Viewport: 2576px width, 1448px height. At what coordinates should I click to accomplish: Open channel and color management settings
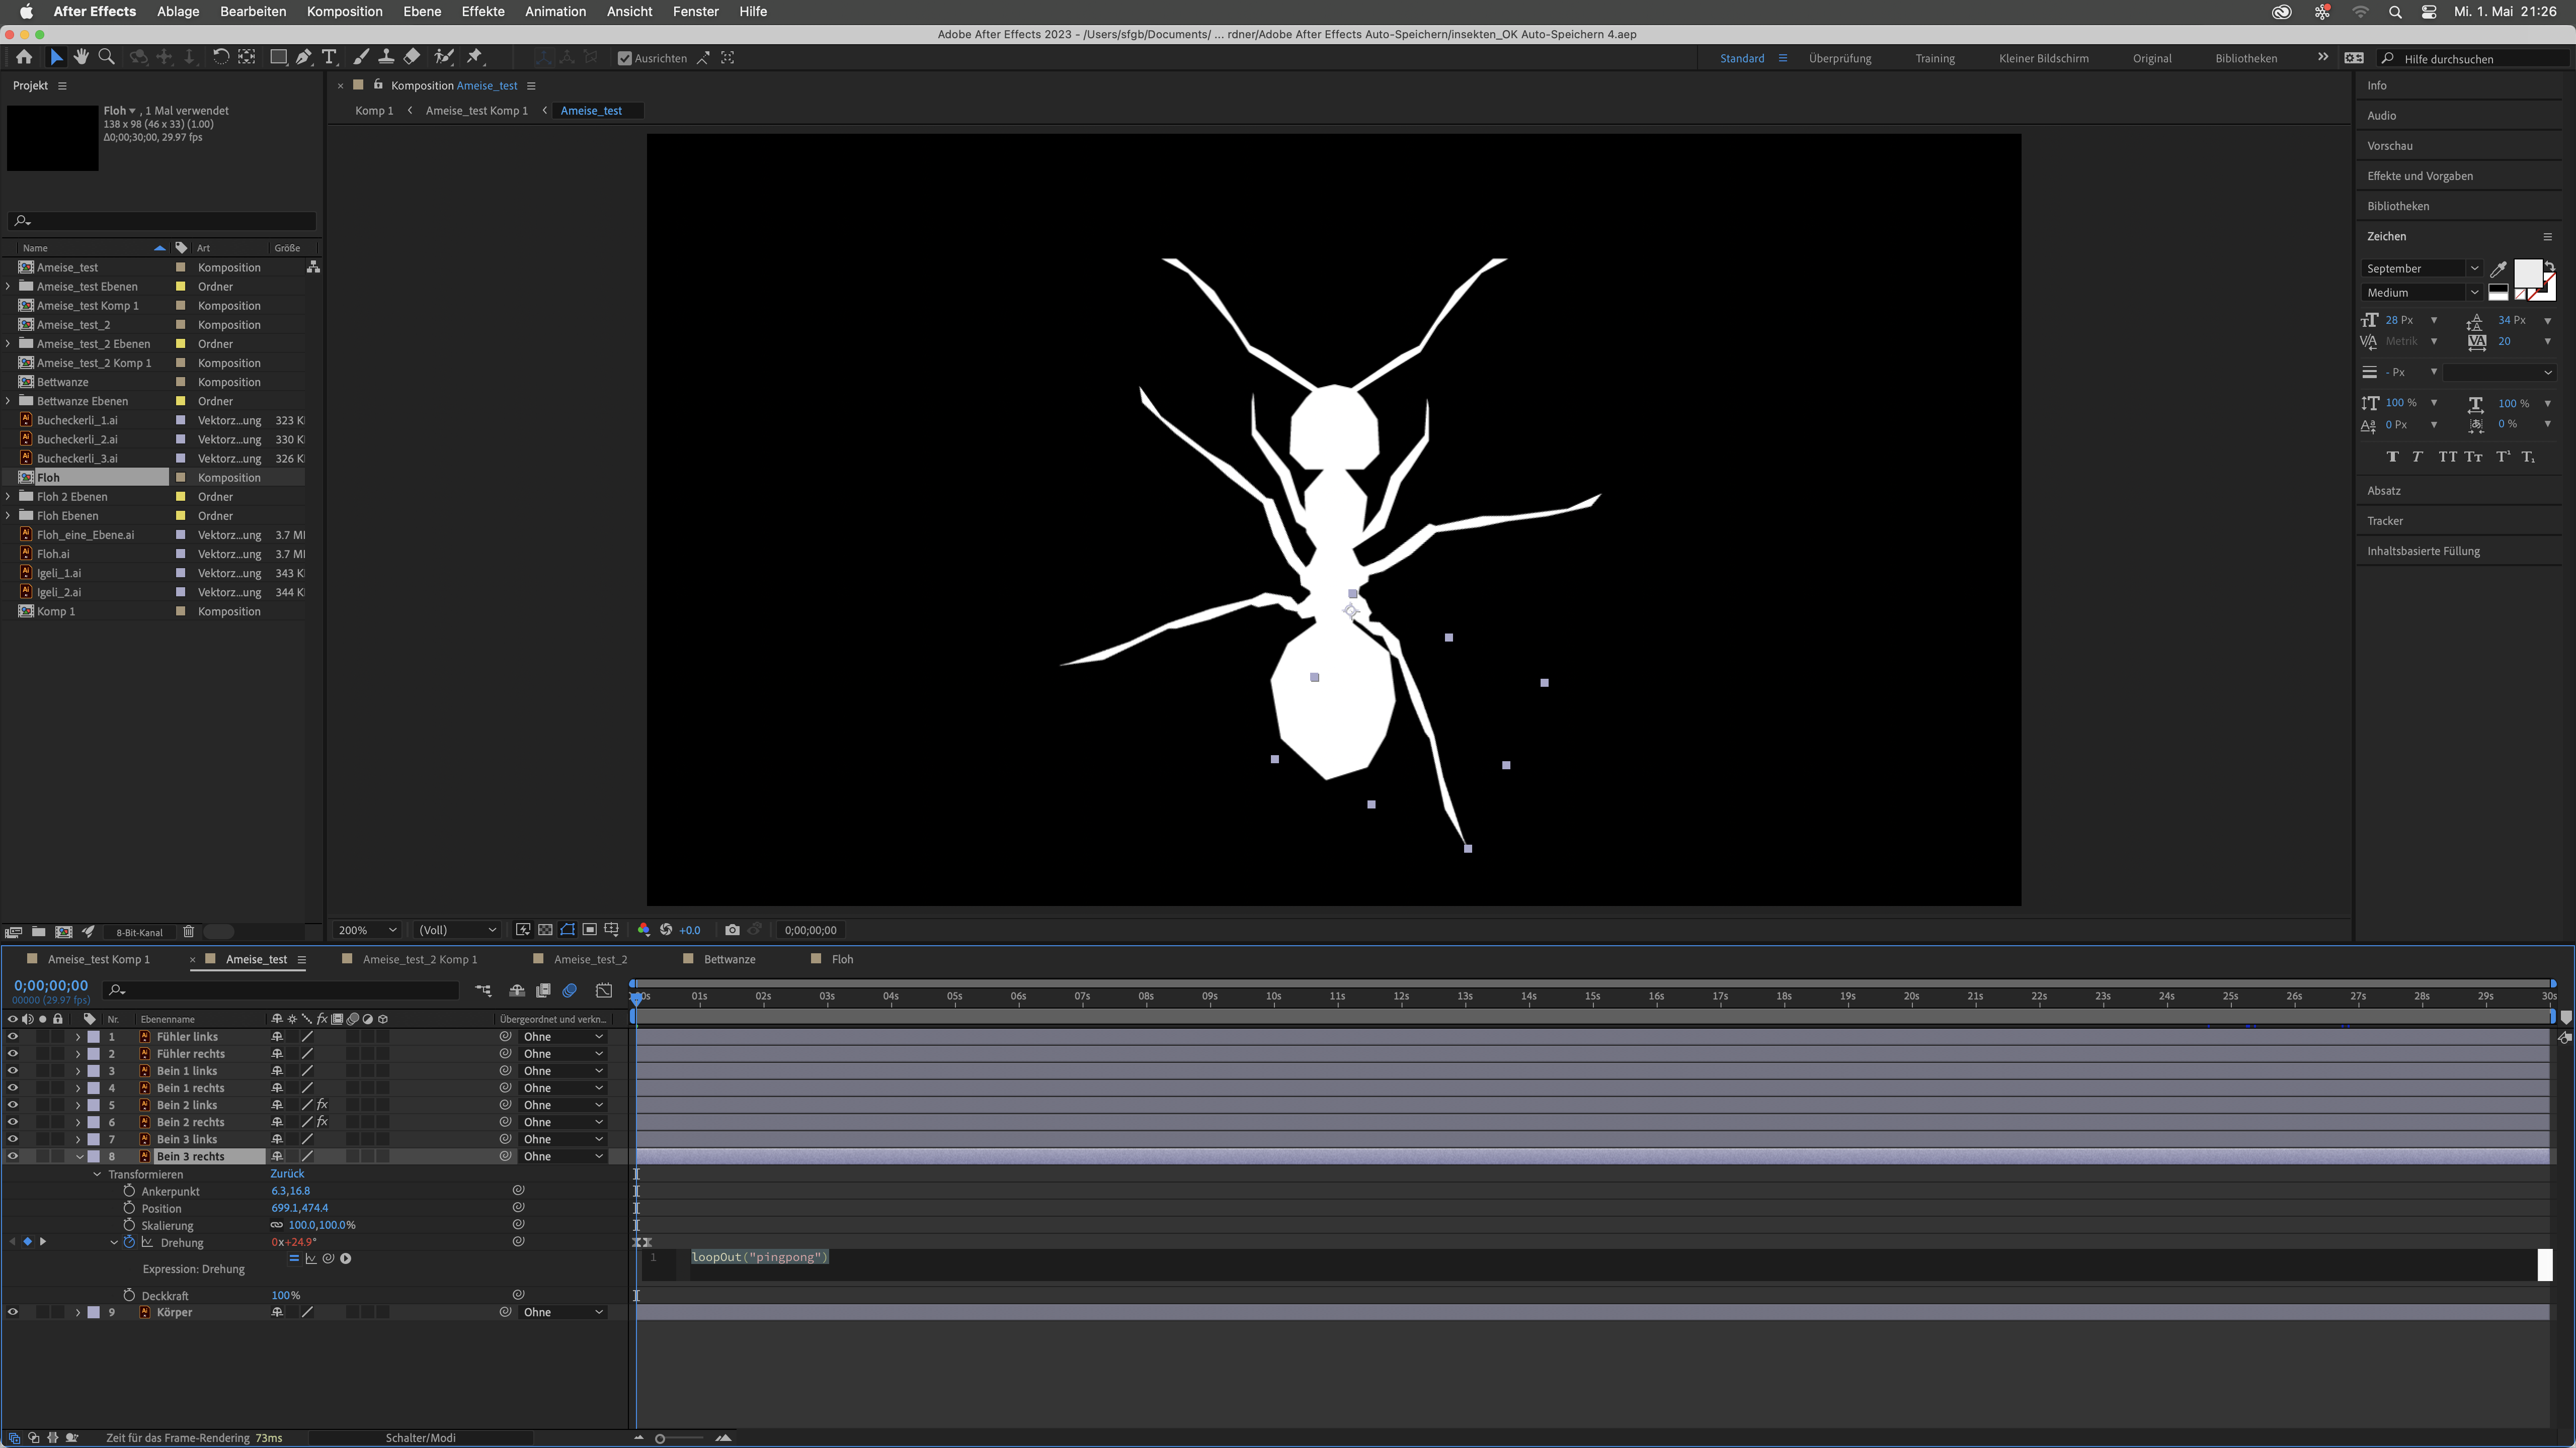tap(643, 929)
